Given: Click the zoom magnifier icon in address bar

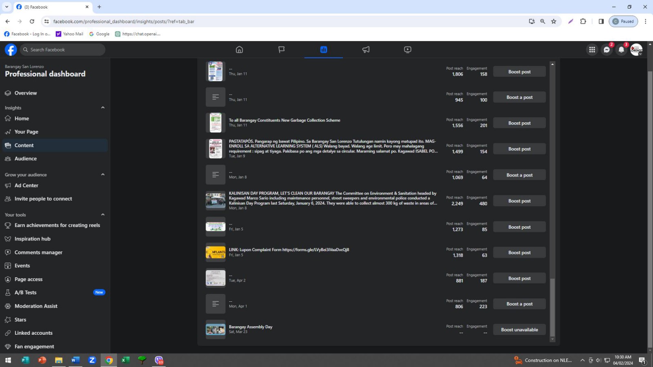Looking at the screenshot, I should (542, 21).
